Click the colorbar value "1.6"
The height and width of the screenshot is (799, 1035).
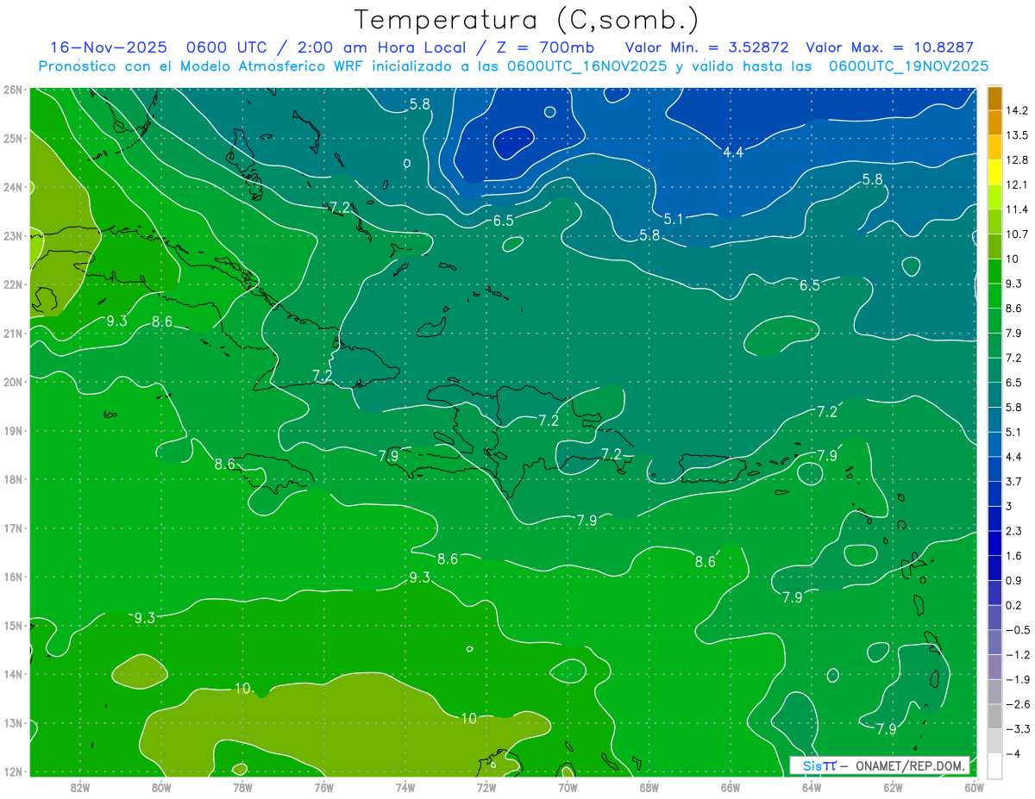click(x=1014, y=556)
